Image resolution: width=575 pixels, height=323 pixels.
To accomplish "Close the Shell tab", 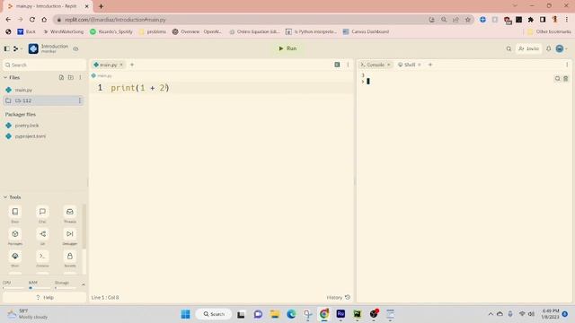I will click(420, 65).
